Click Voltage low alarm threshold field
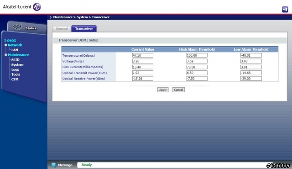This screenshot has height=169, width=292. click(251, 61)
